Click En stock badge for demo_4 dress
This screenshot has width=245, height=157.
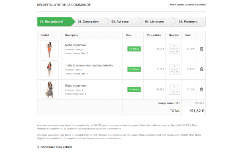[x=134, y=89]
